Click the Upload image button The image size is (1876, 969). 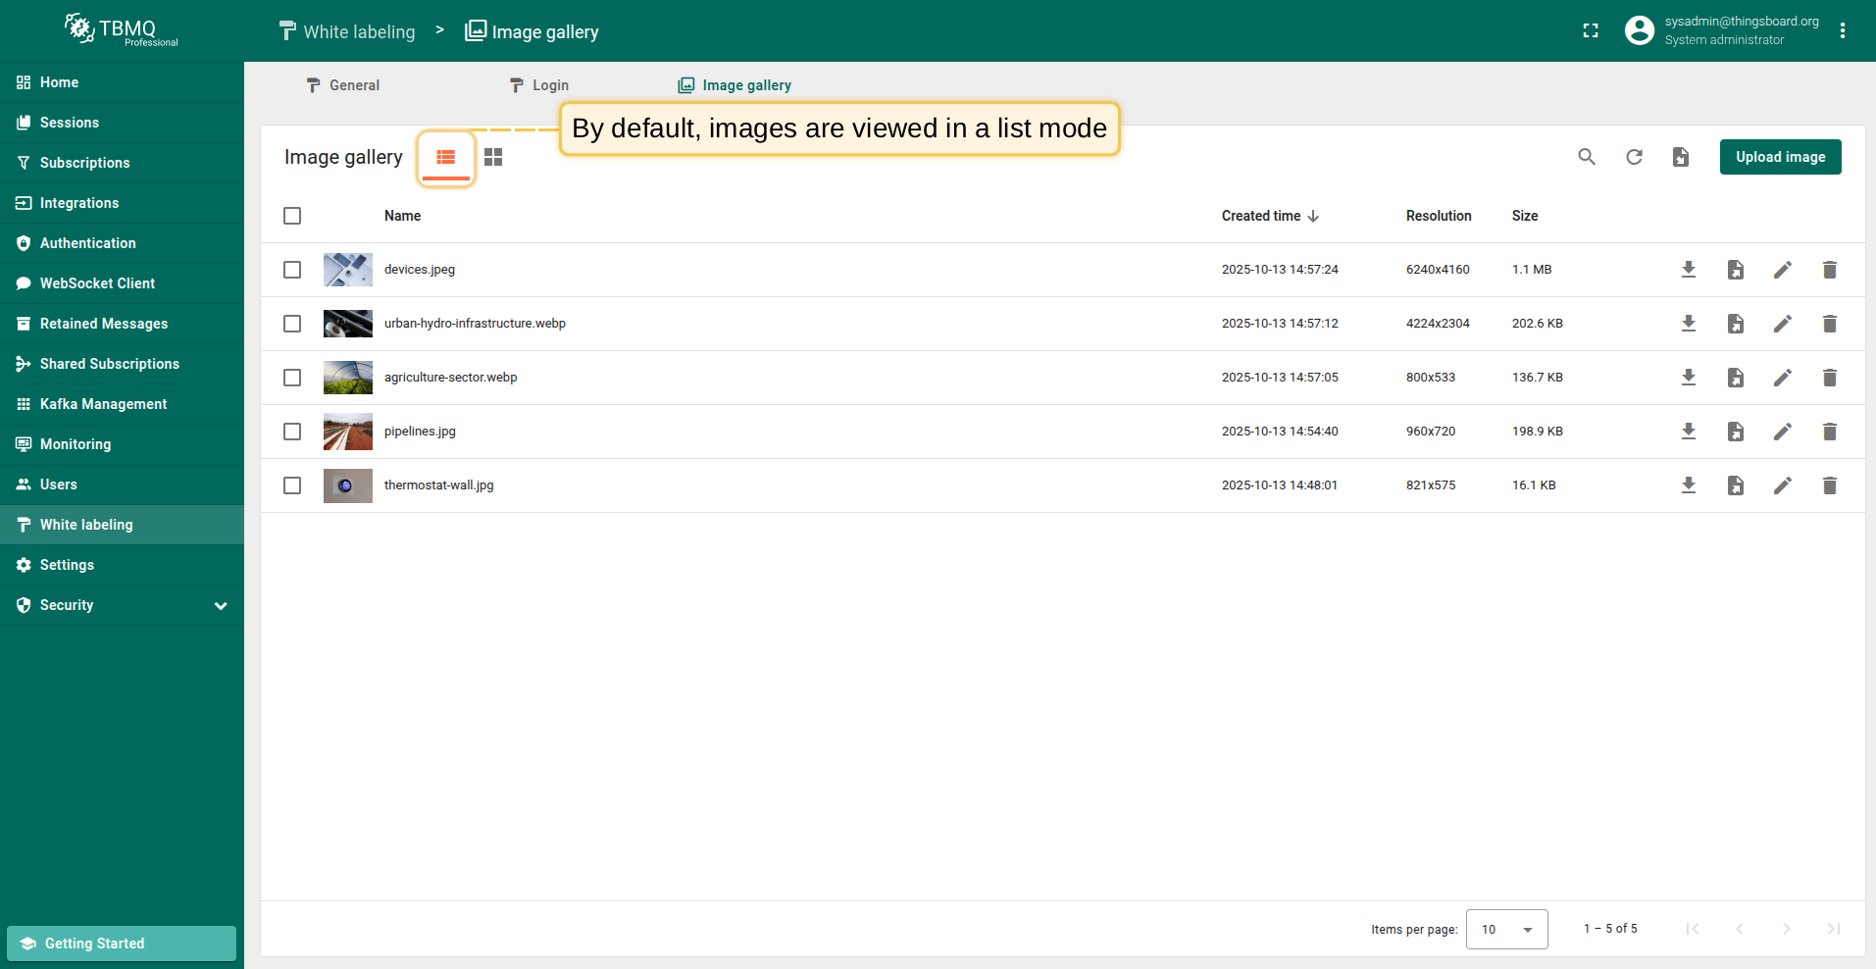(x=1780, y=157)
